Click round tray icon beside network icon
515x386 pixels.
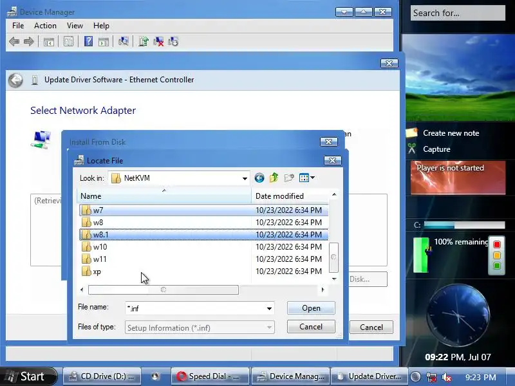[416, 377]
